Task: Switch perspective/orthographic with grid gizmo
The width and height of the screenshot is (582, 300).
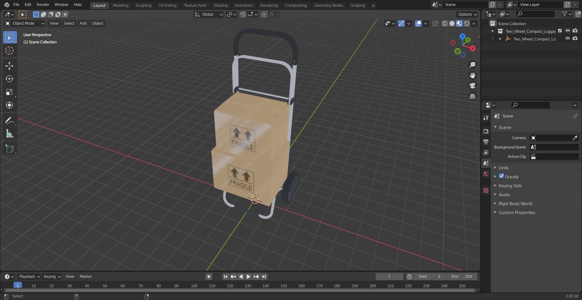Action: coord(472,96)
